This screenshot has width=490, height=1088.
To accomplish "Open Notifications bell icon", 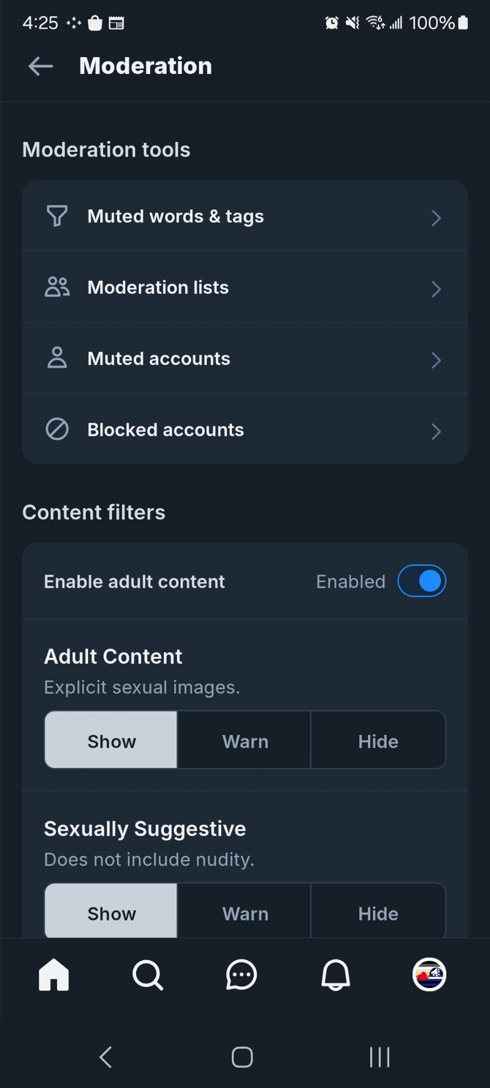I will [x=335, y=975].
